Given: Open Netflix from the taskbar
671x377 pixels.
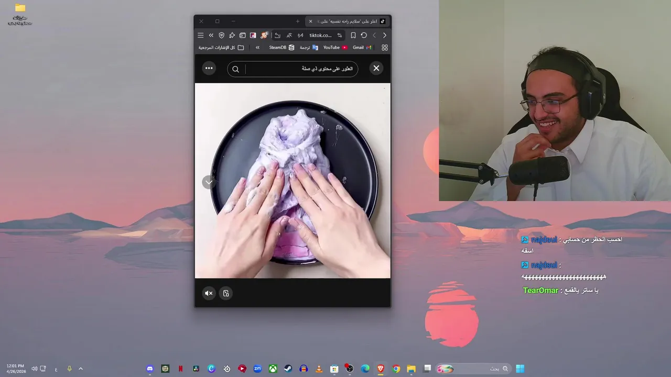Looking at the screenshot, I should click(x=181, y=369).
